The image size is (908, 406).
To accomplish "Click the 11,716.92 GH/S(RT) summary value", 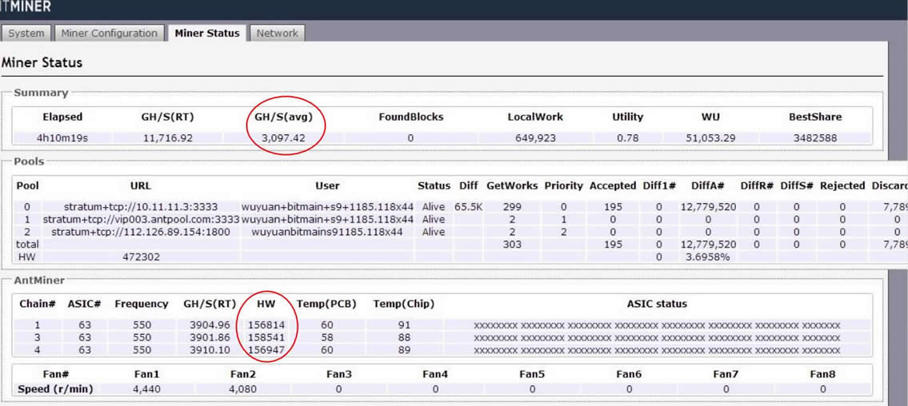I will pos(166,137).
